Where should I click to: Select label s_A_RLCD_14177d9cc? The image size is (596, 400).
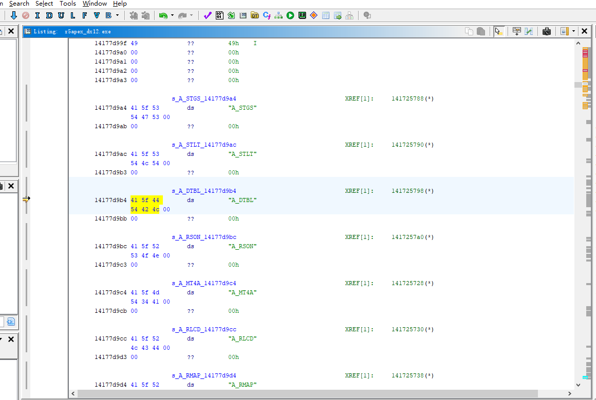[x=204, y=329]
